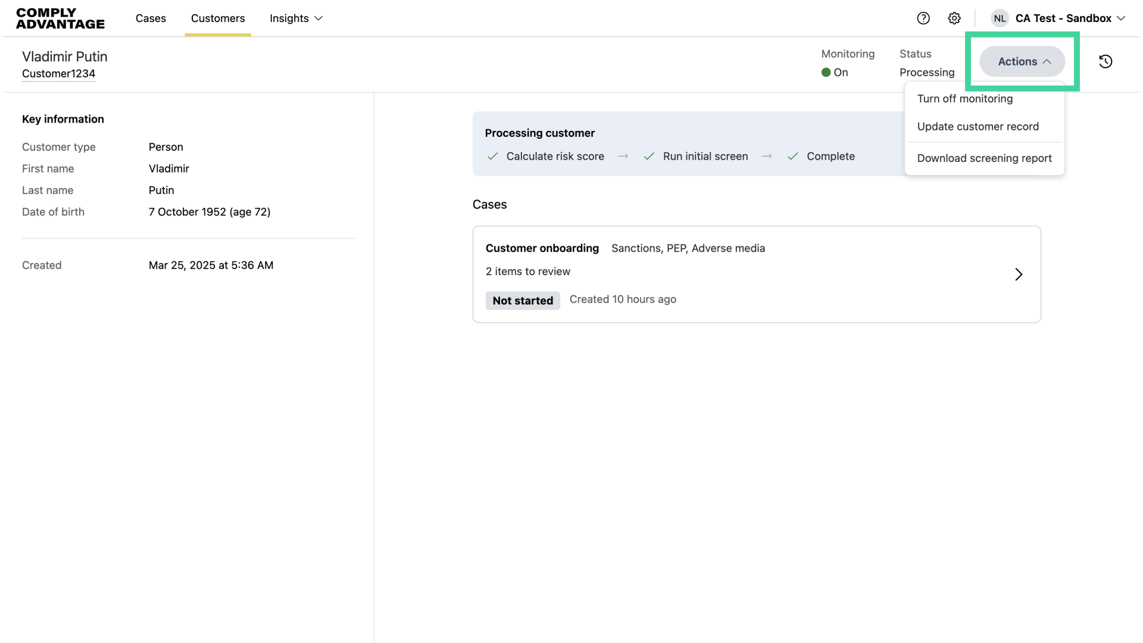The height and width of the screenshot is (643, 1143).
Task: Expand the Insights menu
Action: pos(296,18)
